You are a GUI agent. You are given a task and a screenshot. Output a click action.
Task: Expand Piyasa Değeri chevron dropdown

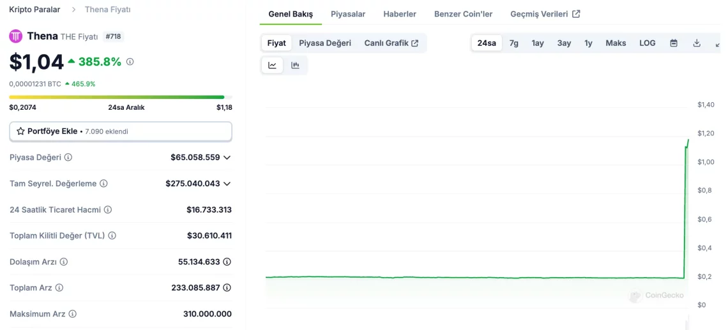pos(227,158)
